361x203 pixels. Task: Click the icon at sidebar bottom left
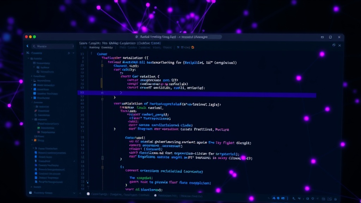click(30, 193)
